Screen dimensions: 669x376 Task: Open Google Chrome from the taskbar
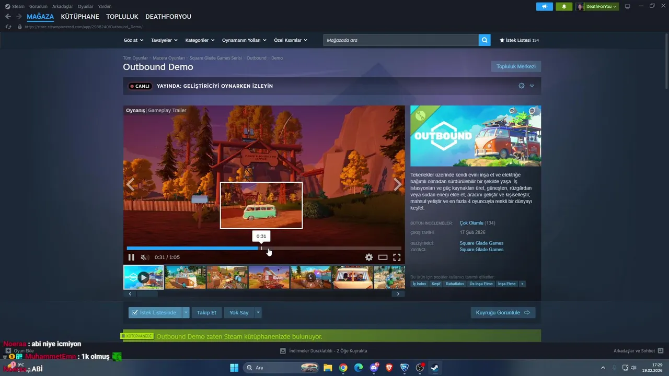[x=343, y=368]
